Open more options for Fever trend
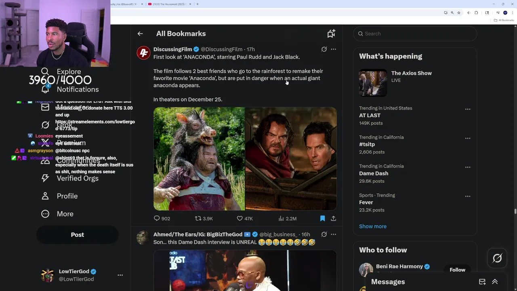Viewport: 517px width, 291px height. click(x=467, y=196)
